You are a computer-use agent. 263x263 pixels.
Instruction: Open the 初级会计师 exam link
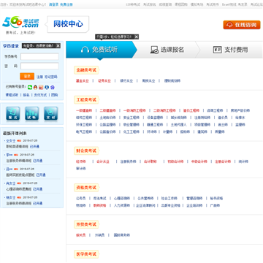[x=175, y=161]
